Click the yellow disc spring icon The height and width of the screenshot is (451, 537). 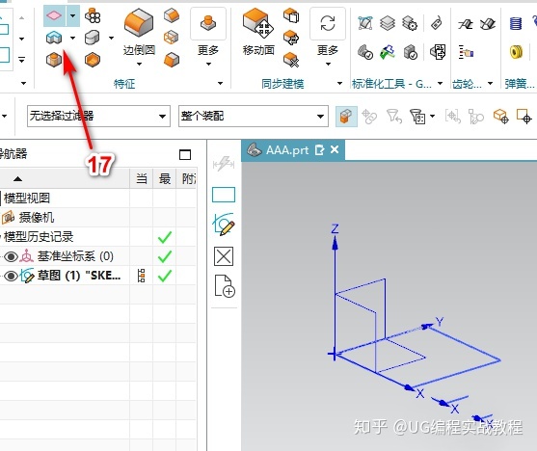click(x=516, y=52)
